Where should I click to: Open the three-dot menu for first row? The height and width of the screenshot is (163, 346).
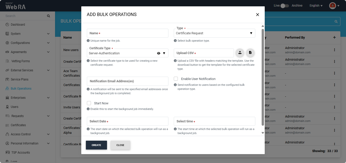pos(335,50)
